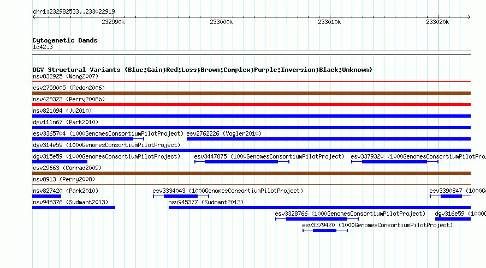Image resolution: width=486 pixels, height=268 pixels.
Task: Click the 233000k ruler tick label
Action: pos(221,22)
